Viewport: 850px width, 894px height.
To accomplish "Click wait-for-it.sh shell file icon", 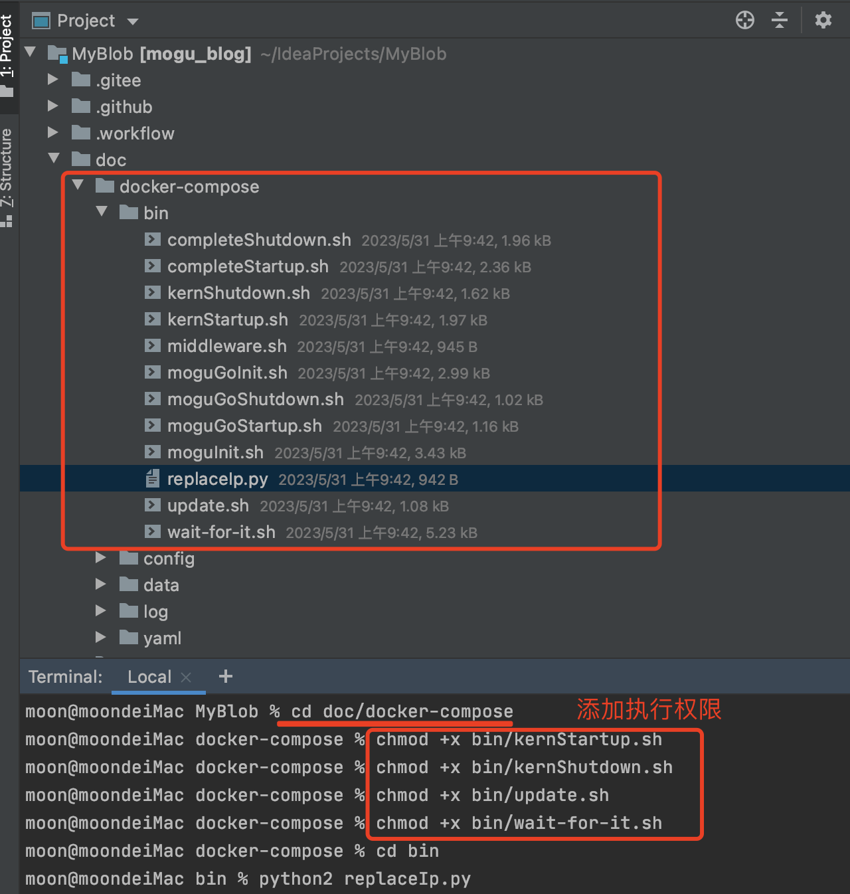I will pyautogui.click(x=153, y=531).
